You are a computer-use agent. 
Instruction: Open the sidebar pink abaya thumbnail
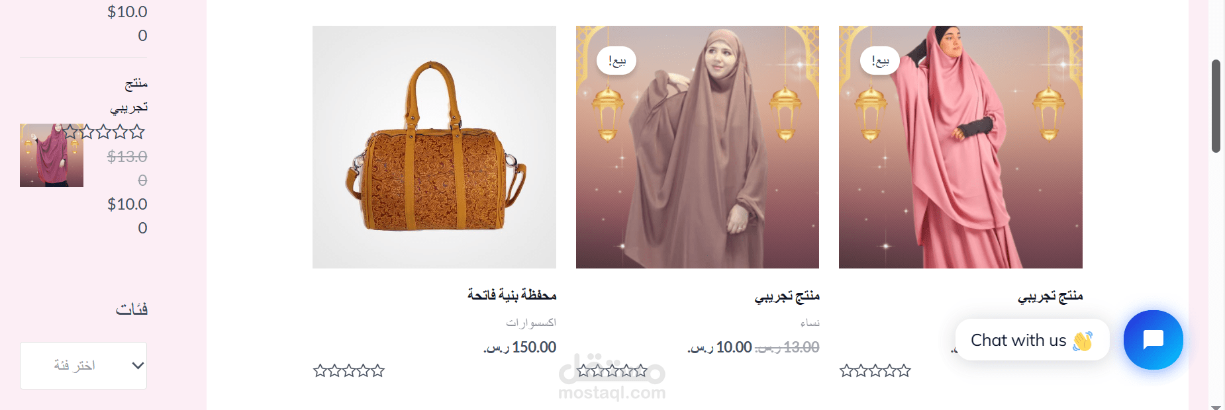(52, 155)
